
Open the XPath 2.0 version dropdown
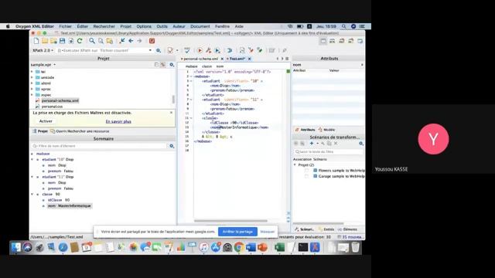[x=43, y=50]
